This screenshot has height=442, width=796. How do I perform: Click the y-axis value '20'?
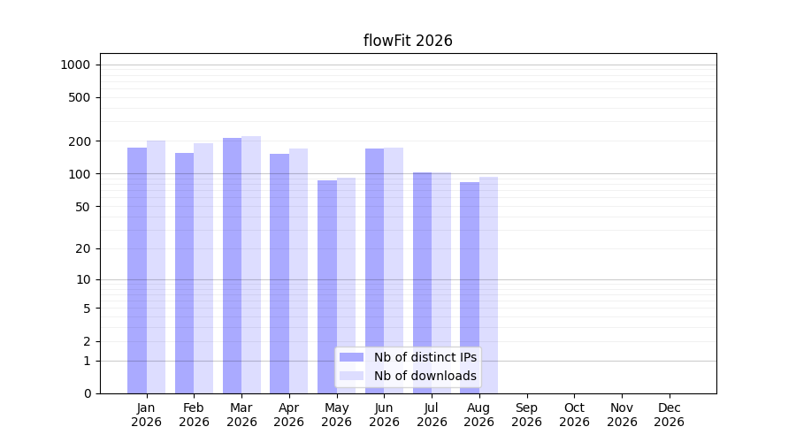point(83,248)
